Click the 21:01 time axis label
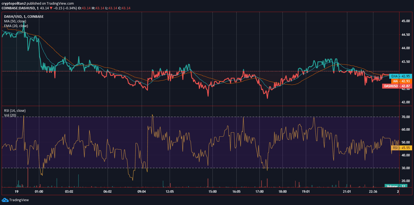The height and width of the screenshot is (205, 414). [x=347, y=192]
